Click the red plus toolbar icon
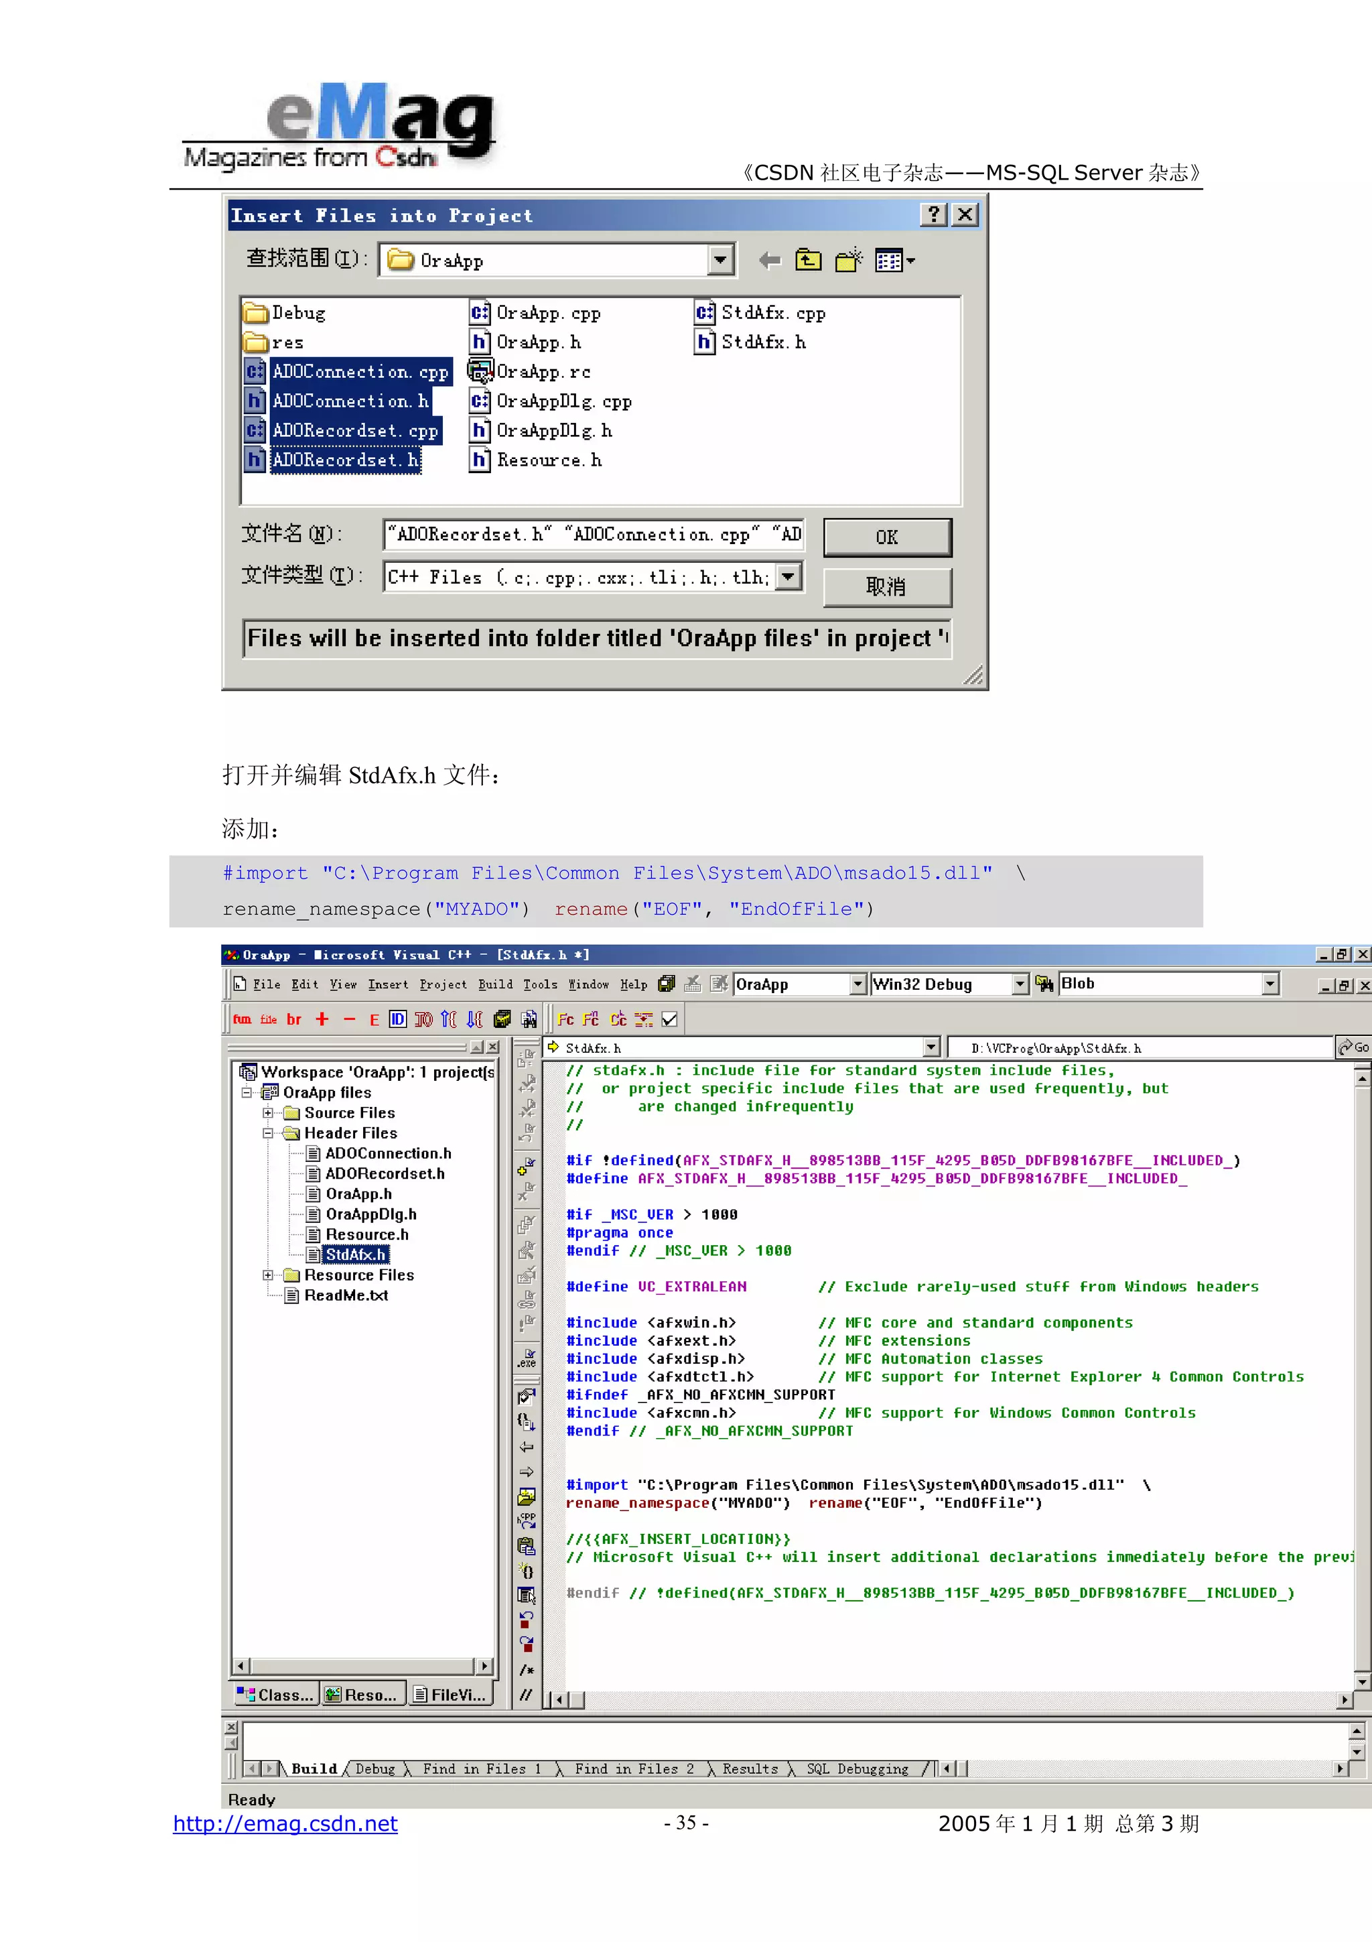The width and height of the screenshot is (1372, 1942). [x=322, y=1019]
